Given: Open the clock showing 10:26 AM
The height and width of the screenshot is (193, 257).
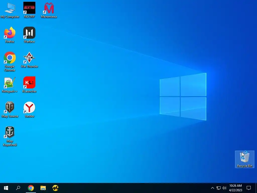Looking at the screenshot, I should [235, 188].
